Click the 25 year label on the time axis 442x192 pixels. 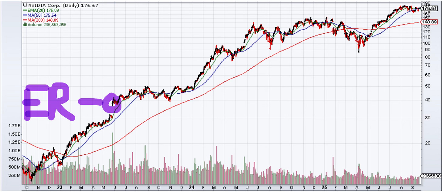tap(325, 187)
